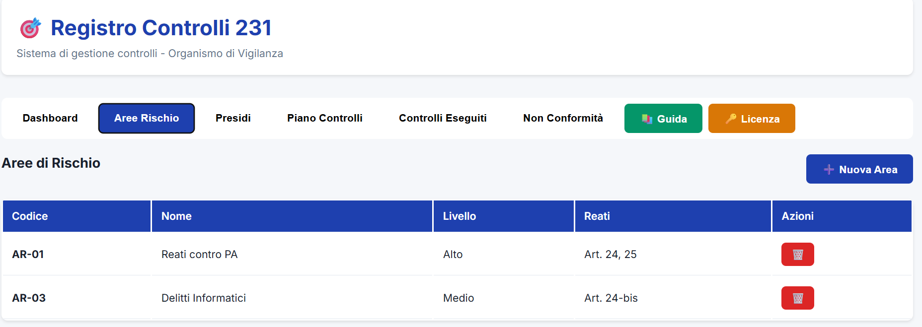Show the Controlli Eseguiti tab
The width and height of the screenshot is (922, 327).
click(443, 118)
